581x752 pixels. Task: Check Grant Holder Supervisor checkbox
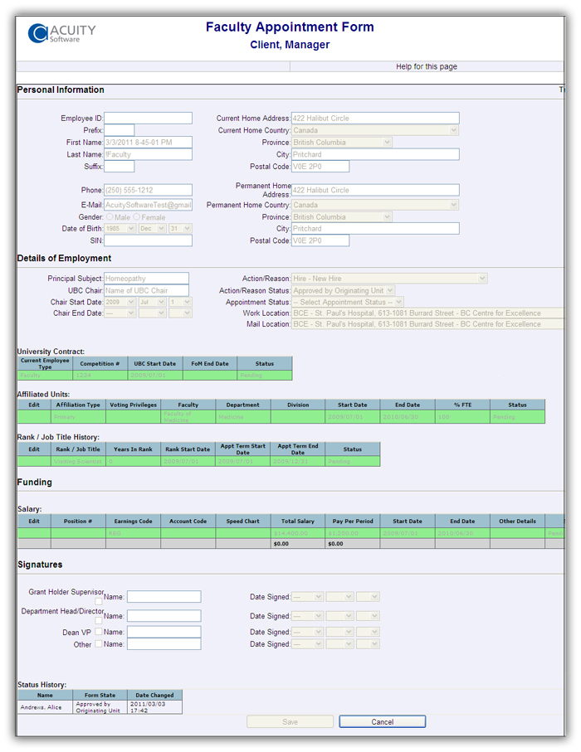point(99,601)
